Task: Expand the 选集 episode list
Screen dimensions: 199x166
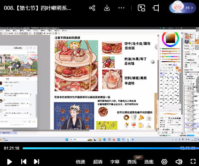Action: (x=149, y=162)
